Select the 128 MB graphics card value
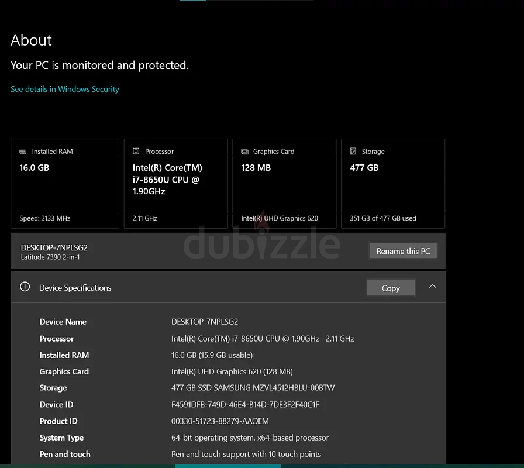The height and width of the screenshot is (468, 524). coord(256,167)
